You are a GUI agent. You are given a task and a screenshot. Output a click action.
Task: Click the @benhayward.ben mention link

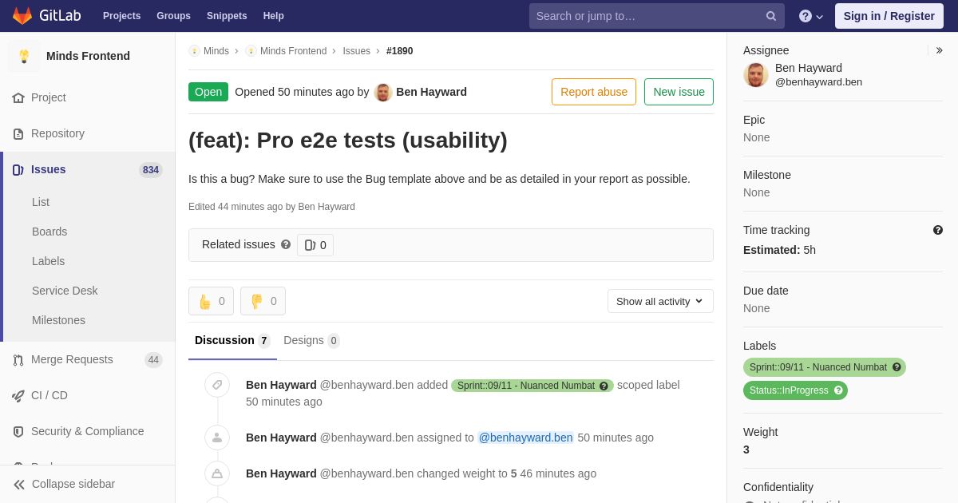[x=525, y=438]
